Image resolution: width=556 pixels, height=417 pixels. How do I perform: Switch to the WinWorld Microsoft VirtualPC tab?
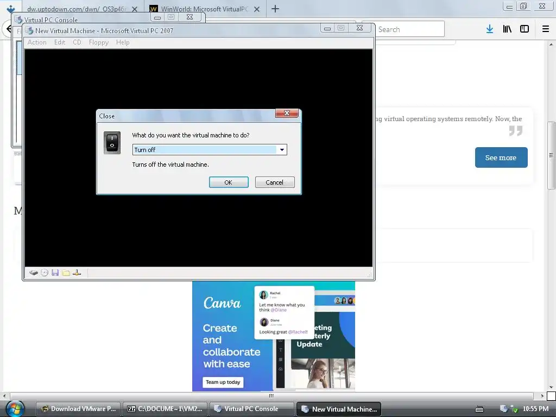(205, 9)
